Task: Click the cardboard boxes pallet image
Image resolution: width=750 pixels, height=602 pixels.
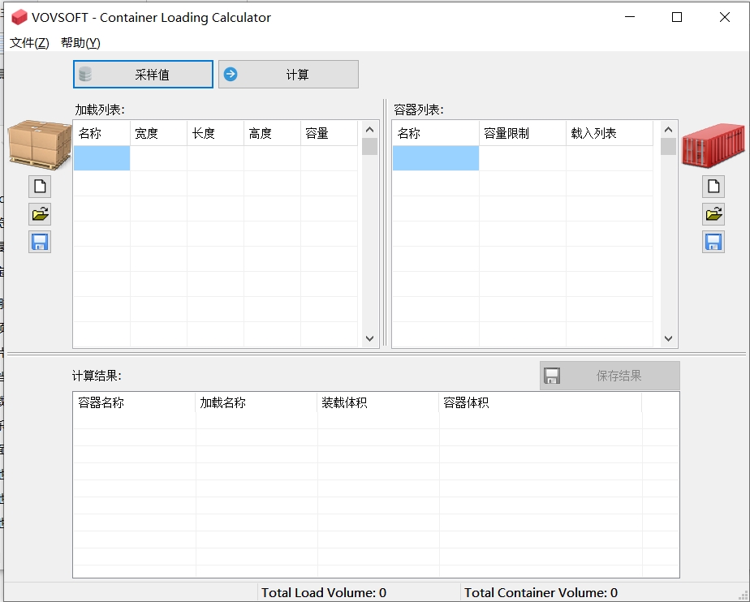Action: [40, 145]
